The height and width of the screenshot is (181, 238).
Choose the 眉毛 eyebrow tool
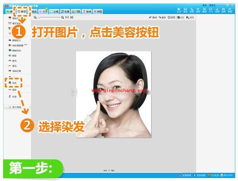tap(12, 66)
